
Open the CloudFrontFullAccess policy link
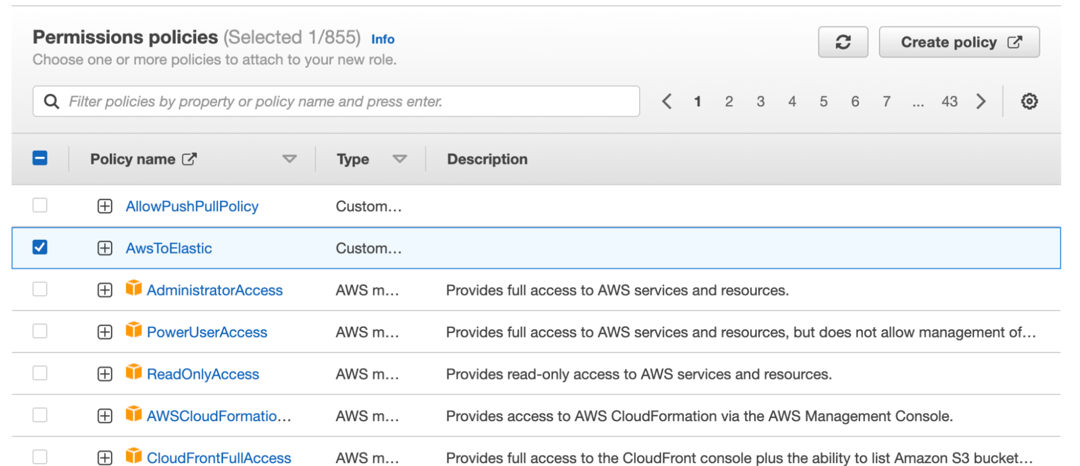coord(219,458)
